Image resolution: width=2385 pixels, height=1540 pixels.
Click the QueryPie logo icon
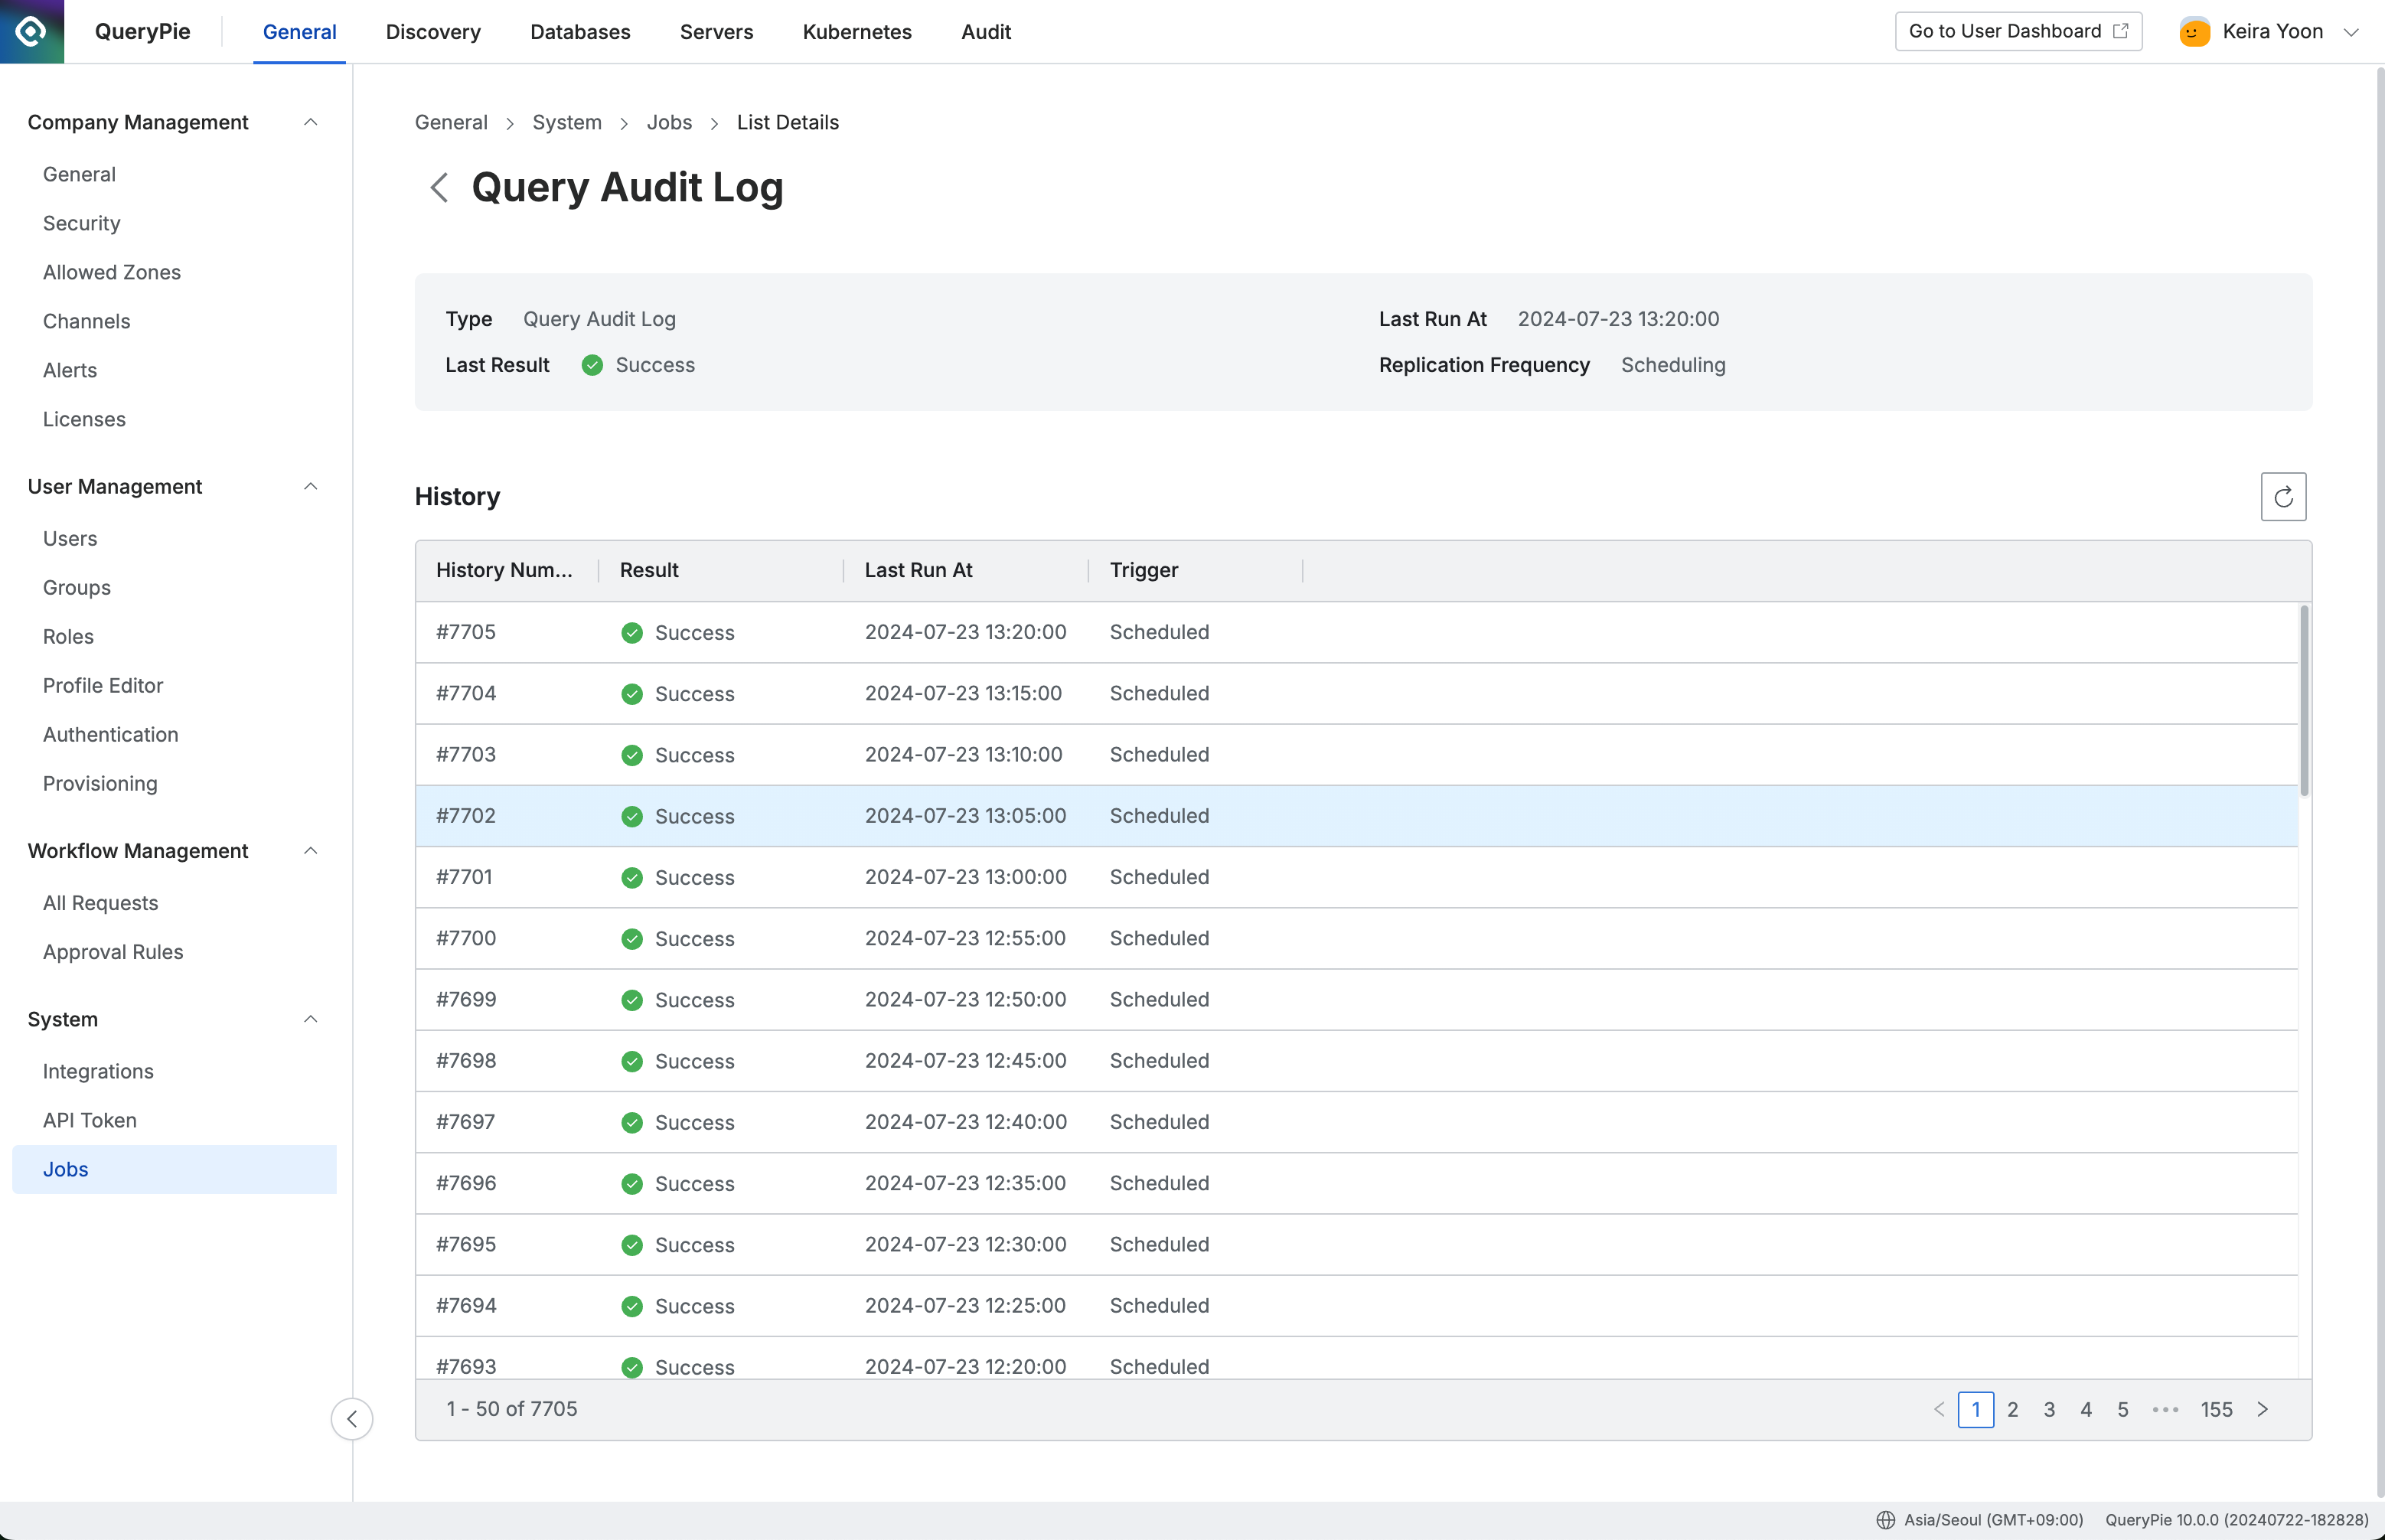(31, 31)
